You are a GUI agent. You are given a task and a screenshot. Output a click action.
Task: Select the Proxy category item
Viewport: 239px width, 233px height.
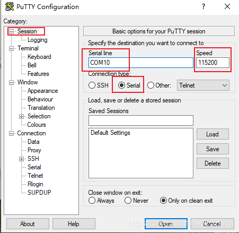[x=34, y=150]
